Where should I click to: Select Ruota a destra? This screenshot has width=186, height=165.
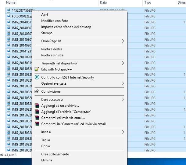click(52, 49)
